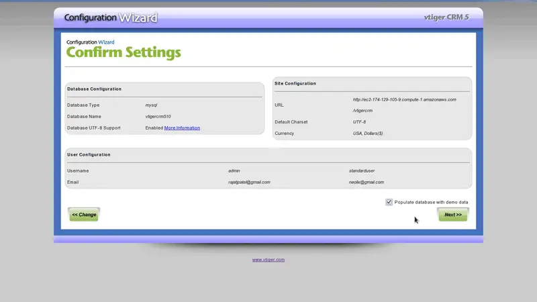Click the admin username value

click(x=234, y=170)
